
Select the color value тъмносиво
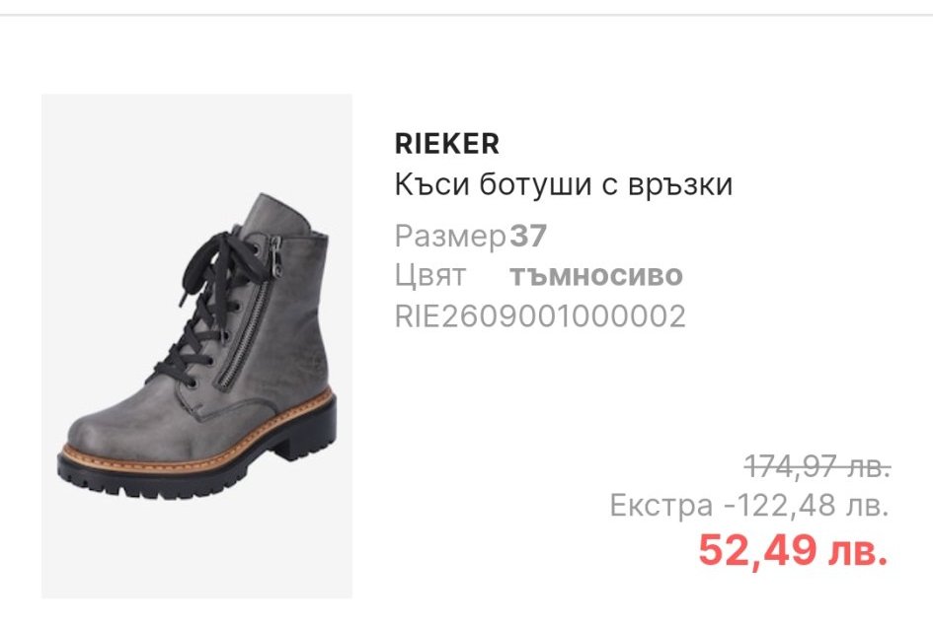pos(596,276)
